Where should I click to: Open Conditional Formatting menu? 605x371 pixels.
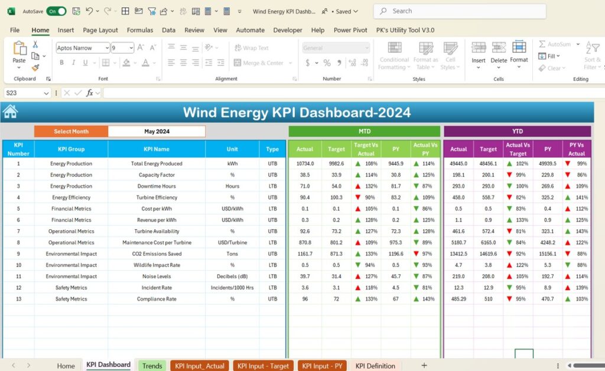pos(394,56)
